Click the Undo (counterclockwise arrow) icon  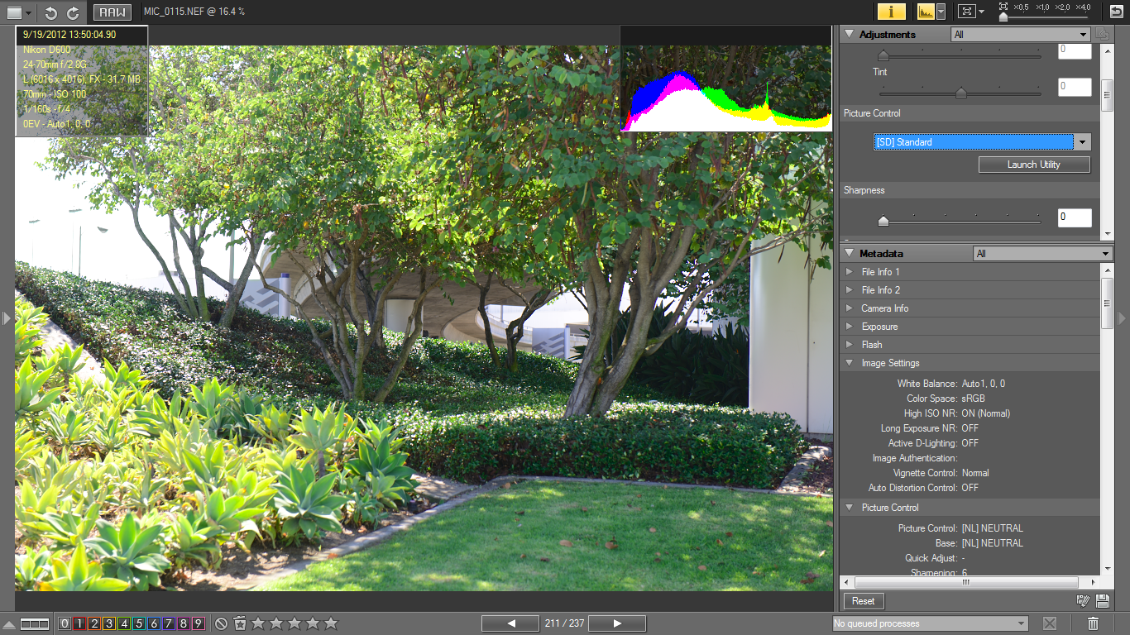click(x=50, y=12)
